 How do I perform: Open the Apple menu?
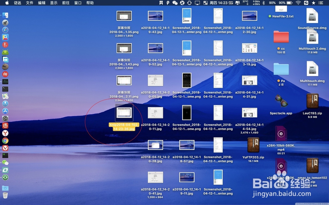(x=7, y=3)
